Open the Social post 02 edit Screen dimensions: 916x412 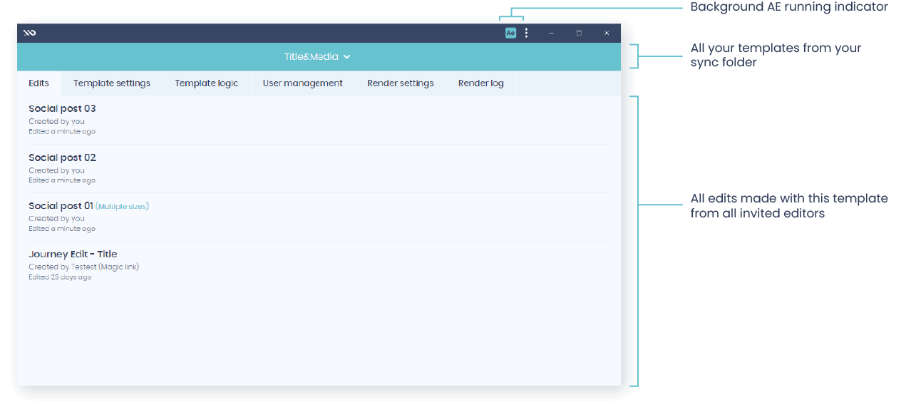(319, 168)
